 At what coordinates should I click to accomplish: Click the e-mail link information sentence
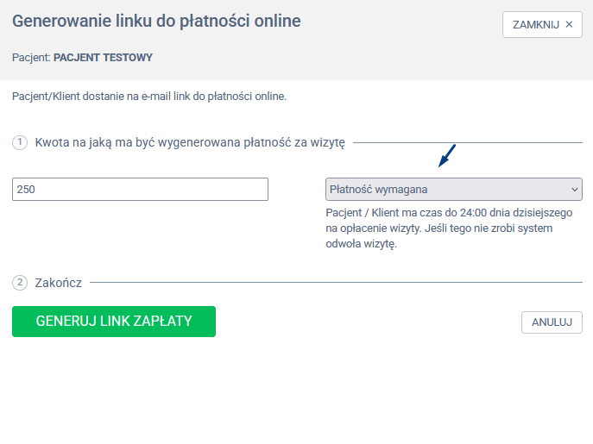[149, 97]
